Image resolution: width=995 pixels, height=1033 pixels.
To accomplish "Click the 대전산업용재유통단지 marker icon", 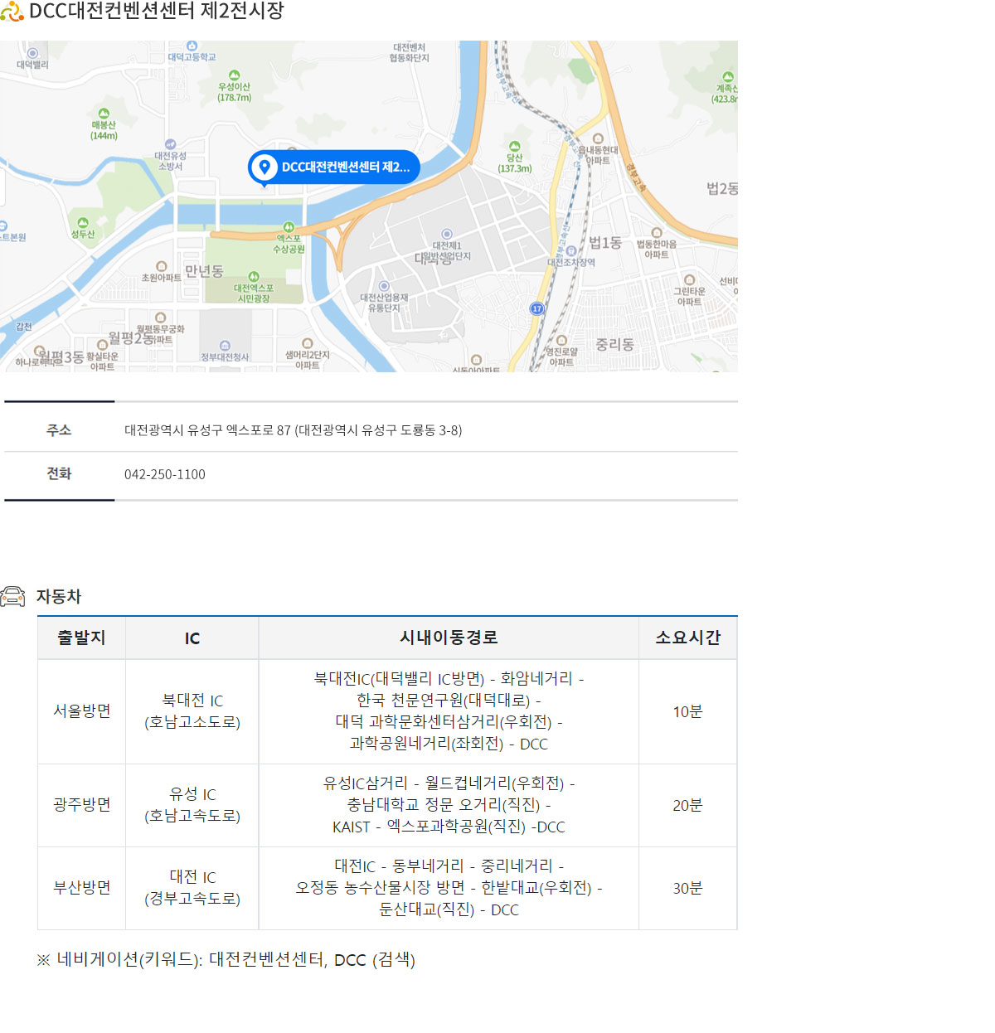I will pos(384,286).
